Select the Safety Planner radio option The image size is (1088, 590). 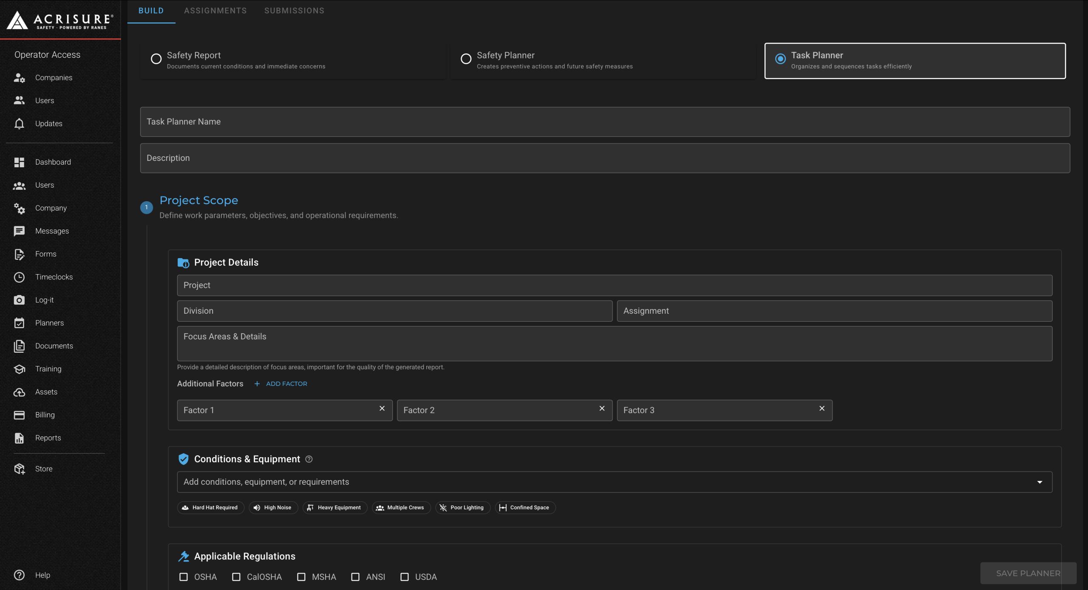(x=466, y=59)
